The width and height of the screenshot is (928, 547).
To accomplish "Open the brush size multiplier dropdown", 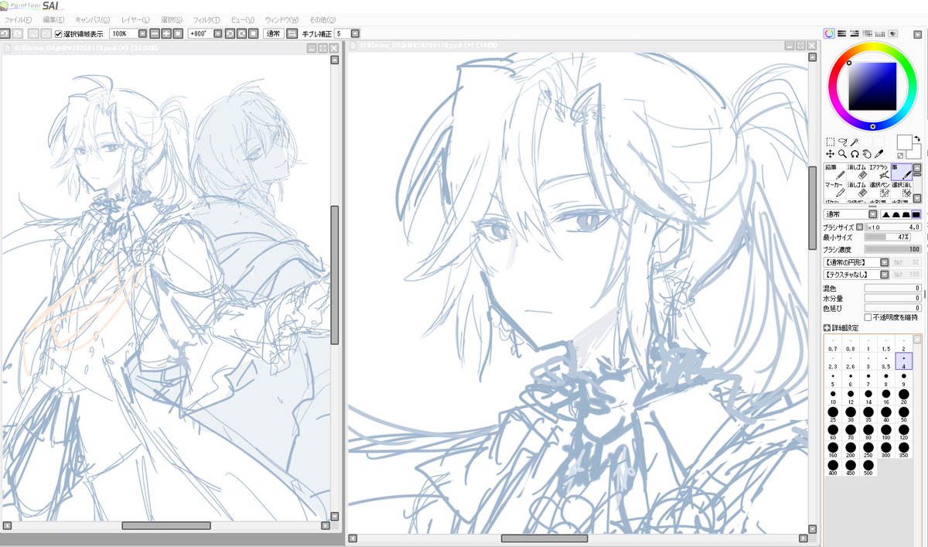I will click(859, 227).
